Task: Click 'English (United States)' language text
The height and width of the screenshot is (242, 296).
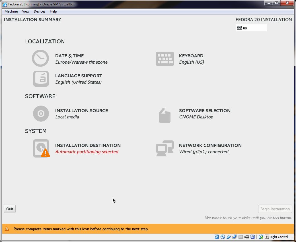Action: click(x=78, y=82)
